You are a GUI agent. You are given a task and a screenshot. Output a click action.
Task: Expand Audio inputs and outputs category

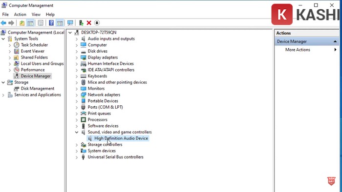coord(77,39)
